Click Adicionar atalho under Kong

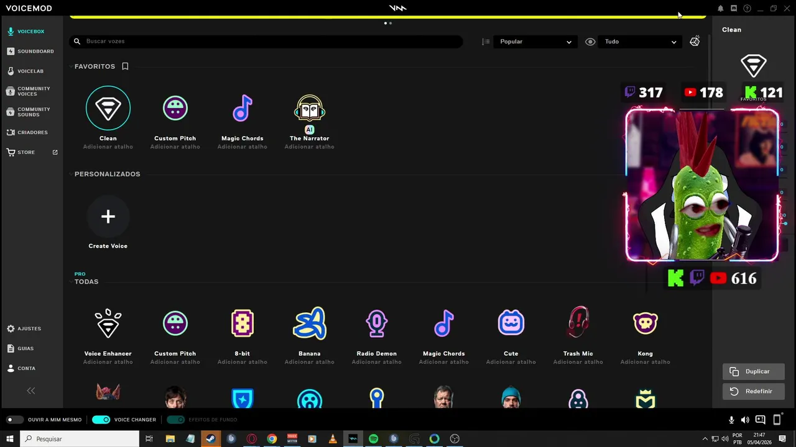pyautogui.click(x=646, y=362)
